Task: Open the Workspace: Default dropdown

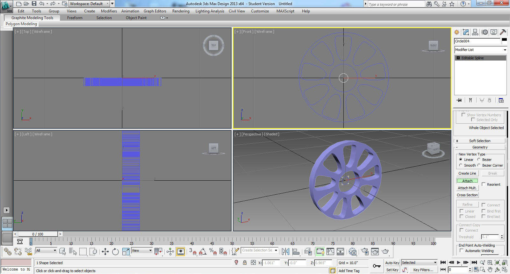Action: pyautogui.click(x=89, y=4)
